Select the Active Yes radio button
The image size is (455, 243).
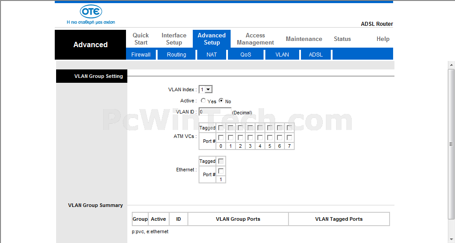click(x=203, y=100)
